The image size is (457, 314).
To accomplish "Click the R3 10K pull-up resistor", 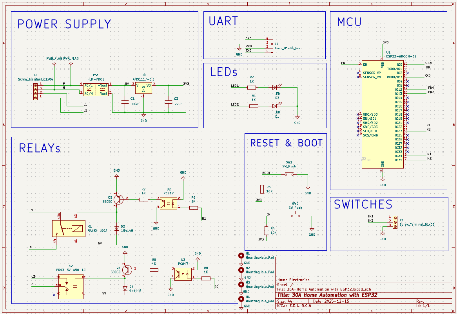I will pyautogui.click(x=262, y=189).
